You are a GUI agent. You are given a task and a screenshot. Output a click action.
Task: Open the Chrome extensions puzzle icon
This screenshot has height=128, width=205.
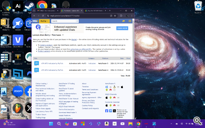coord(121,16)
